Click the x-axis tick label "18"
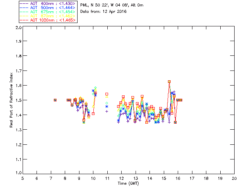The image size is (241, 193). (206, 178)
